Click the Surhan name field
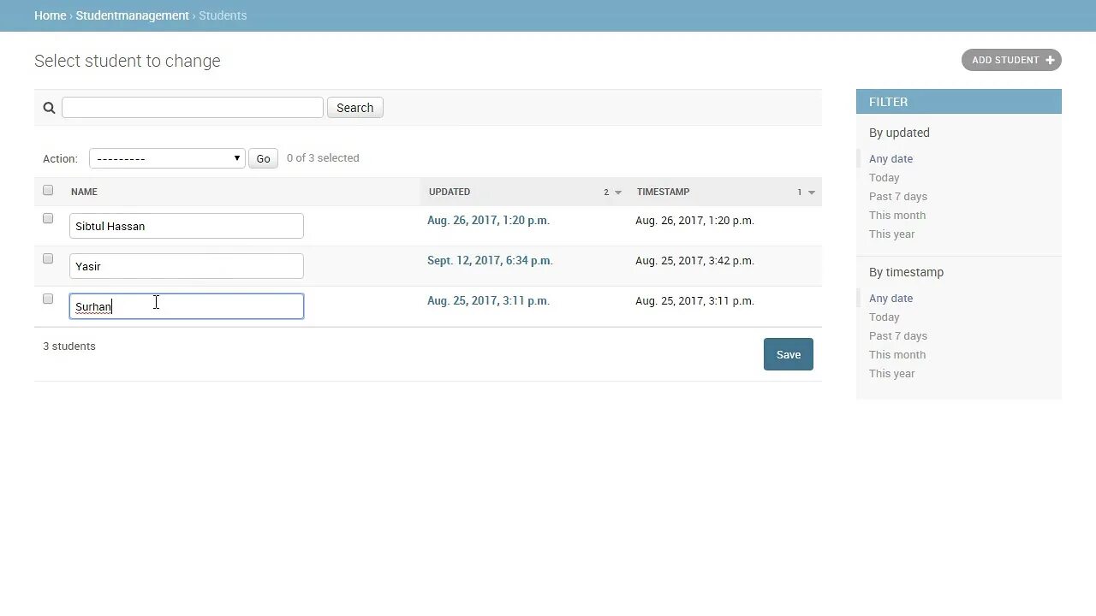This screenshot has height=616, width=1096. coord(186,306)
